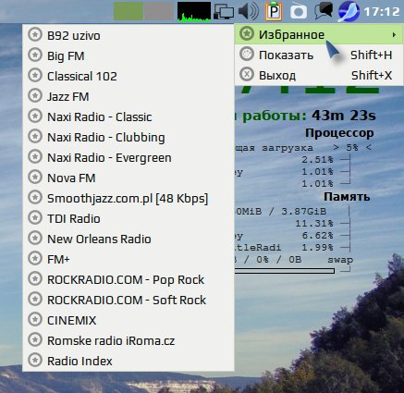The height and width of the screenshot is (393, 404).
Task: Select the FM+ station
Action: 129,259
